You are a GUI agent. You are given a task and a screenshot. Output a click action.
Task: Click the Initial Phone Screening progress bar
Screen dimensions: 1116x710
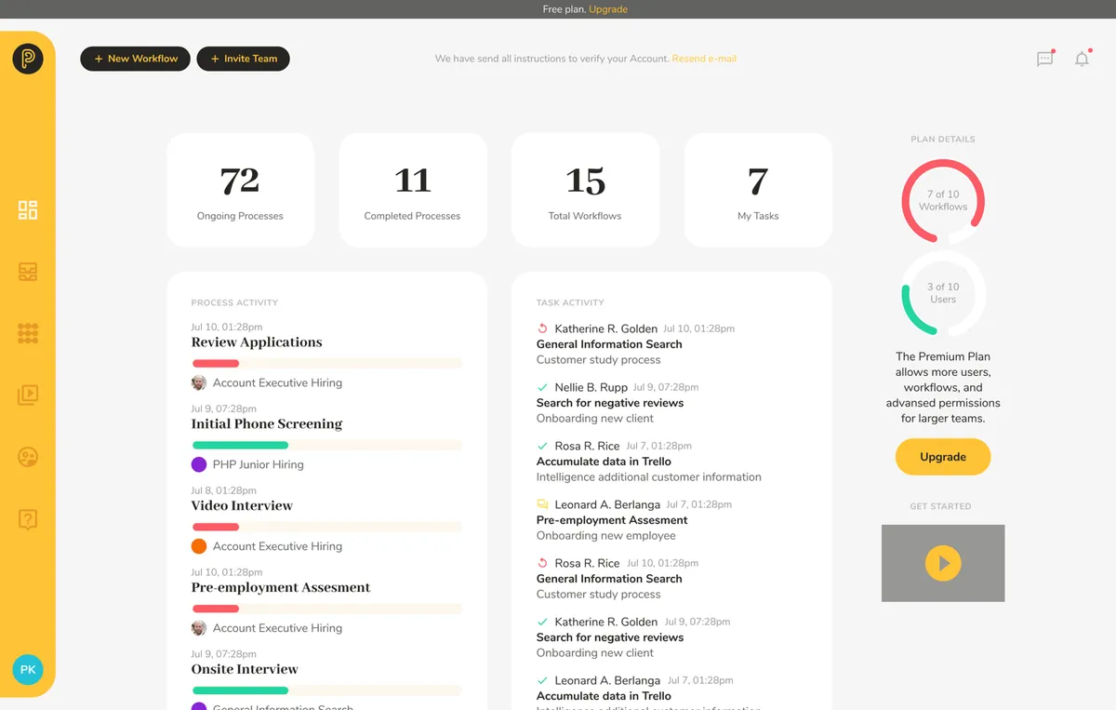pos(326,445)
